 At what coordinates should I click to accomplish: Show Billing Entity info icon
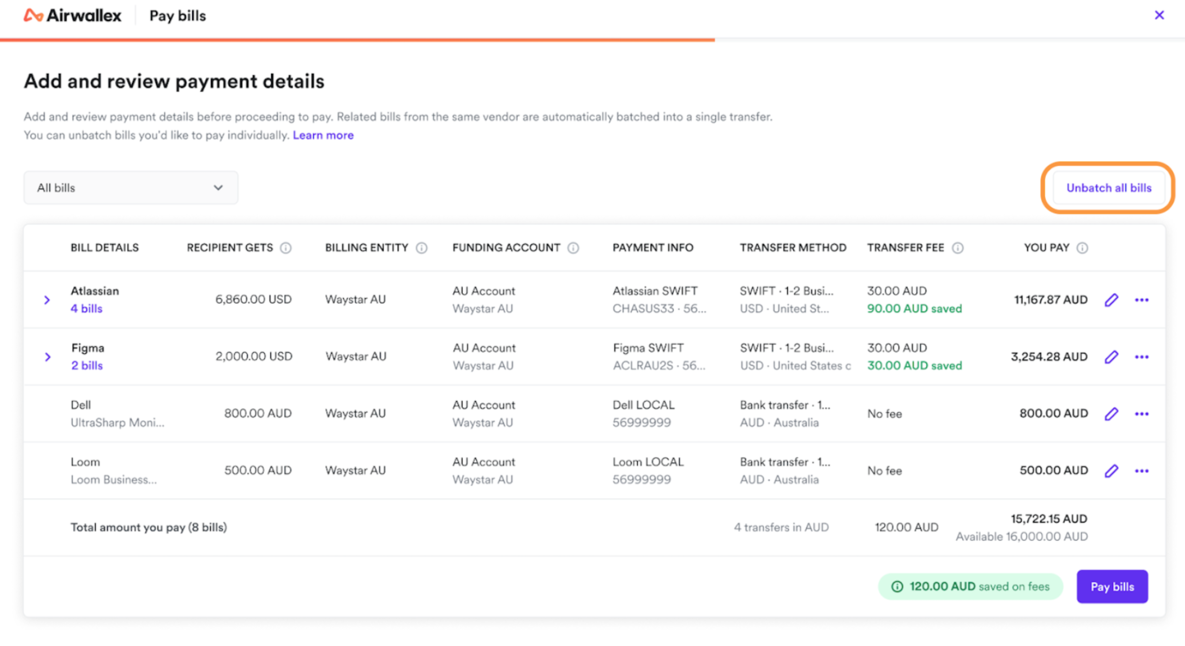click(421, 248)
